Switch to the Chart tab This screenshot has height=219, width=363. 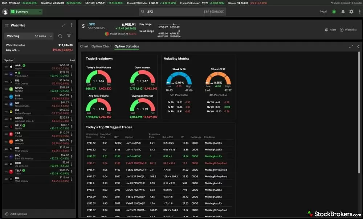click(84, 46)
